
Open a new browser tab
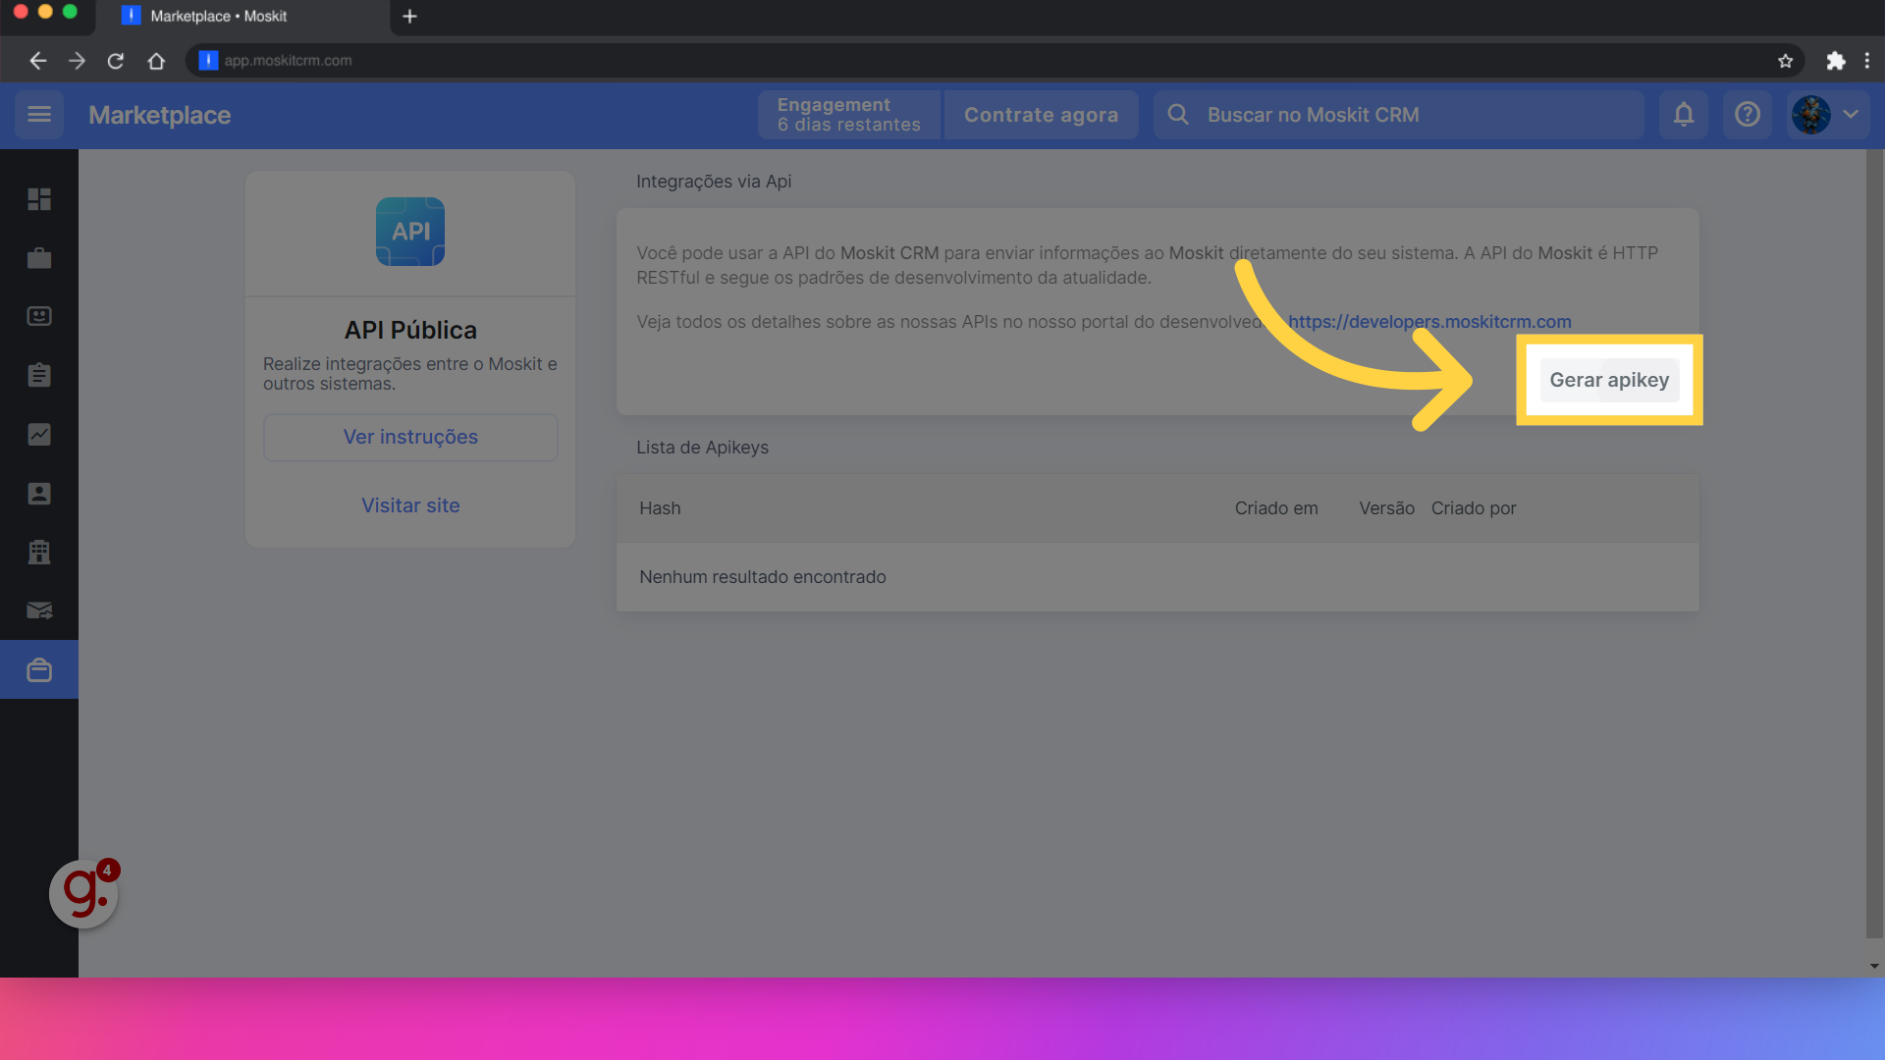[410, 16]
